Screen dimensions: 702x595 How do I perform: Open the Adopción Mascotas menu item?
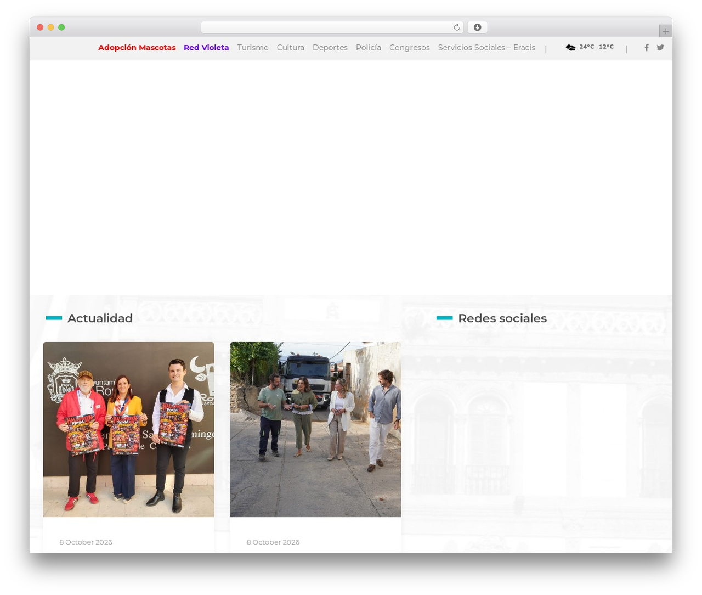coord(137,48)
